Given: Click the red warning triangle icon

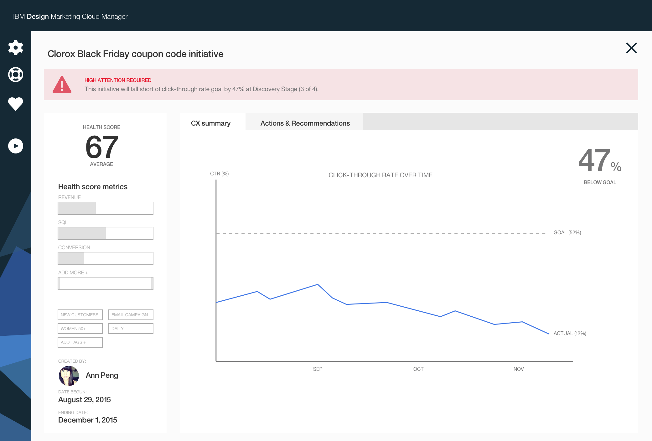Looking at the screenshot, I should tap(62, 85).
